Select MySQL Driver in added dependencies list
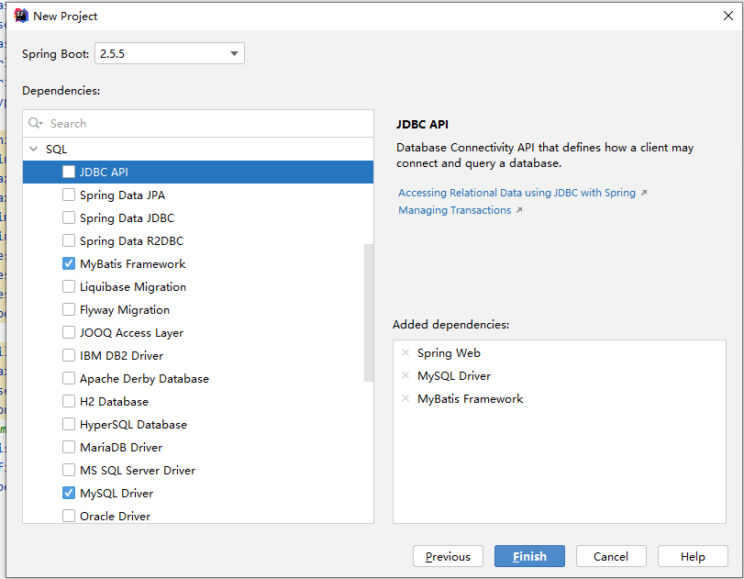Screen dimensions: 744x579 [454, 375]
